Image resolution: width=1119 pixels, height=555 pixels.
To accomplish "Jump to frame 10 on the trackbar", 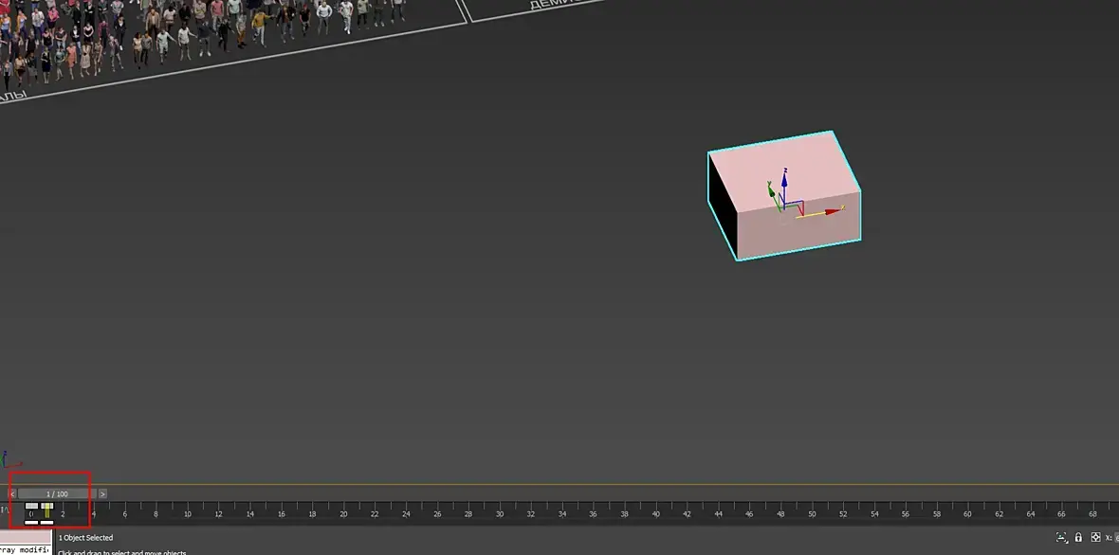I will coord(187,513).
